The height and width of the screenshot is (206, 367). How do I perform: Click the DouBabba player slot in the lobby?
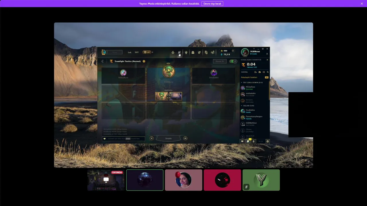pos(214,76)
